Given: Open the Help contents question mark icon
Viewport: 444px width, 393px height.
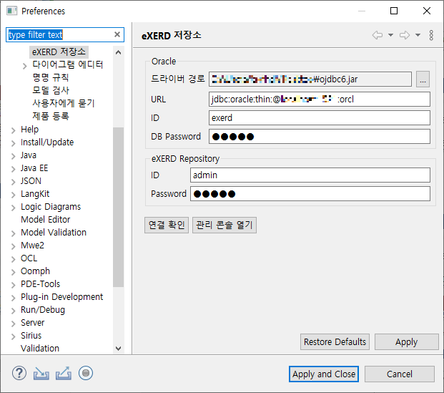Looking at the screenshot, I should tap(19, 373).
